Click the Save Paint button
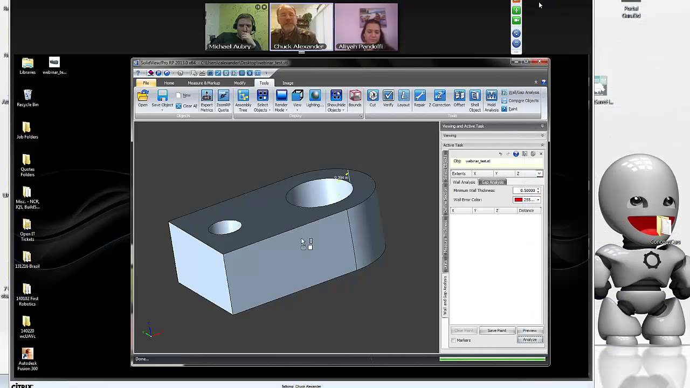Viewport: 690px width, 388px height. click(496, 330)
